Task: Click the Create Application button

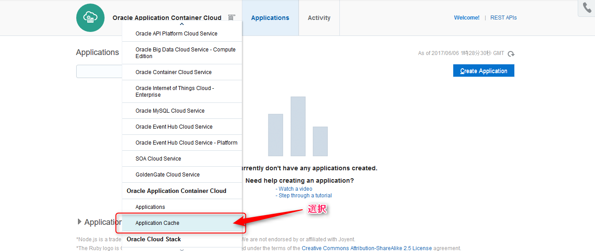Action: pyautogui.click(x=484, y=71)
